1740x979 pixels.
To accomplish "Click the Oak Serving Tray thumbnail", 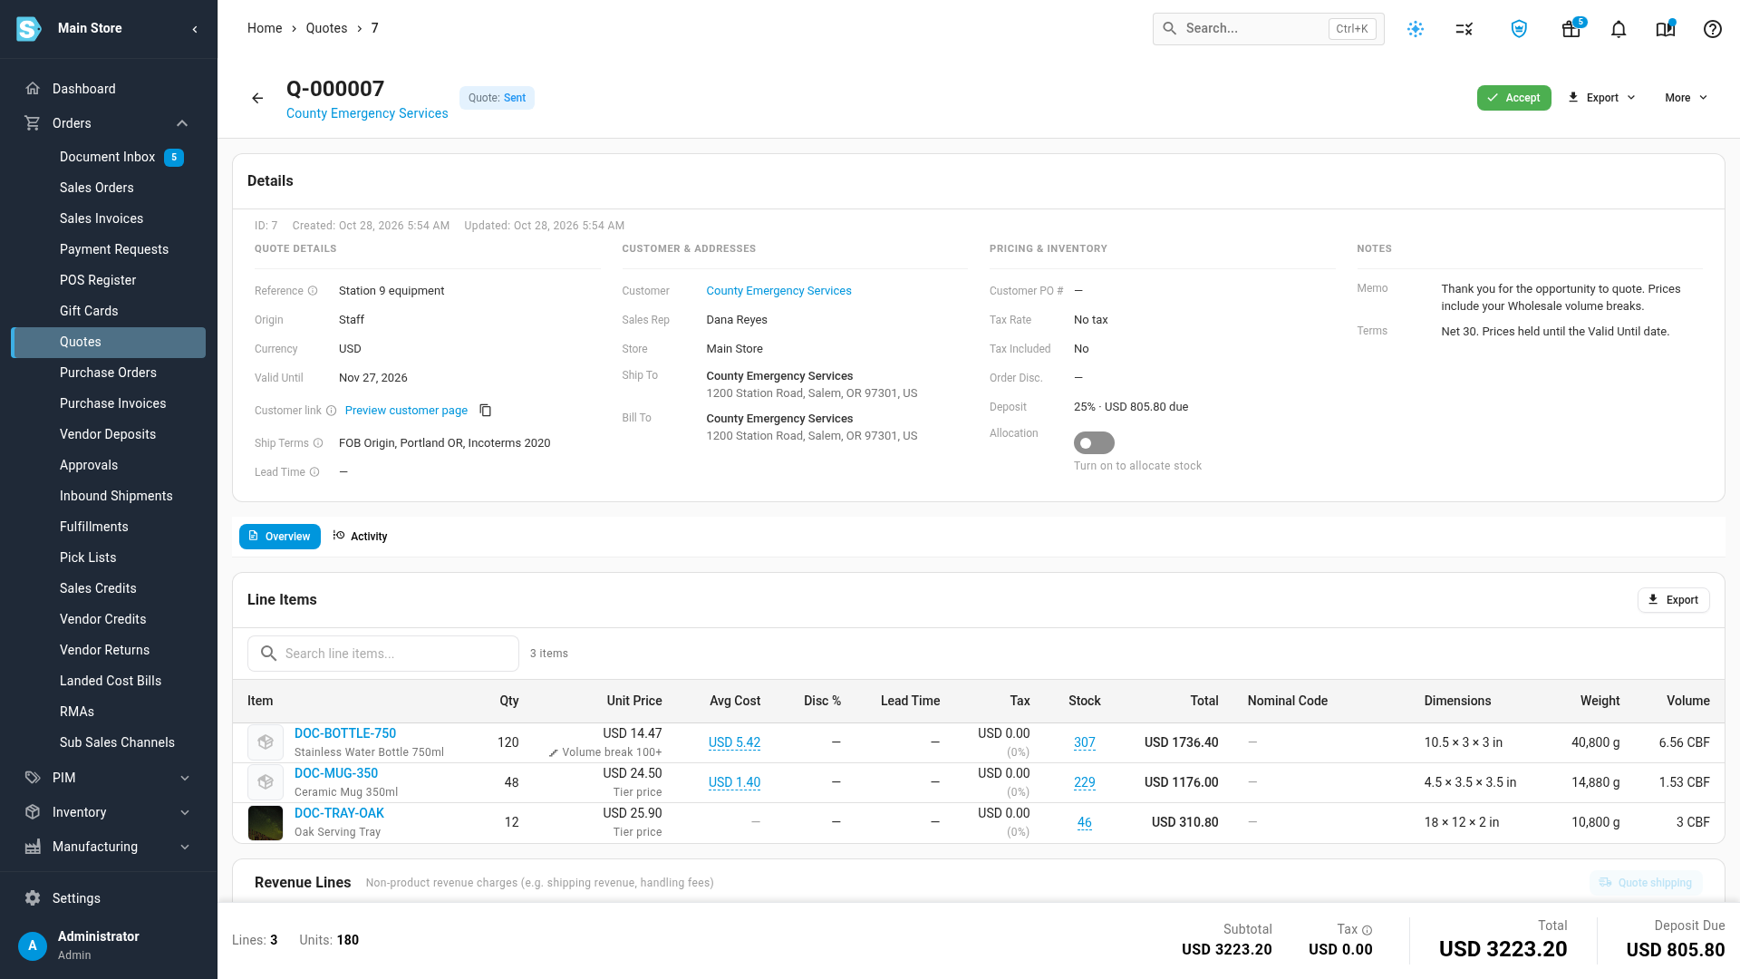I will (266, 823).
